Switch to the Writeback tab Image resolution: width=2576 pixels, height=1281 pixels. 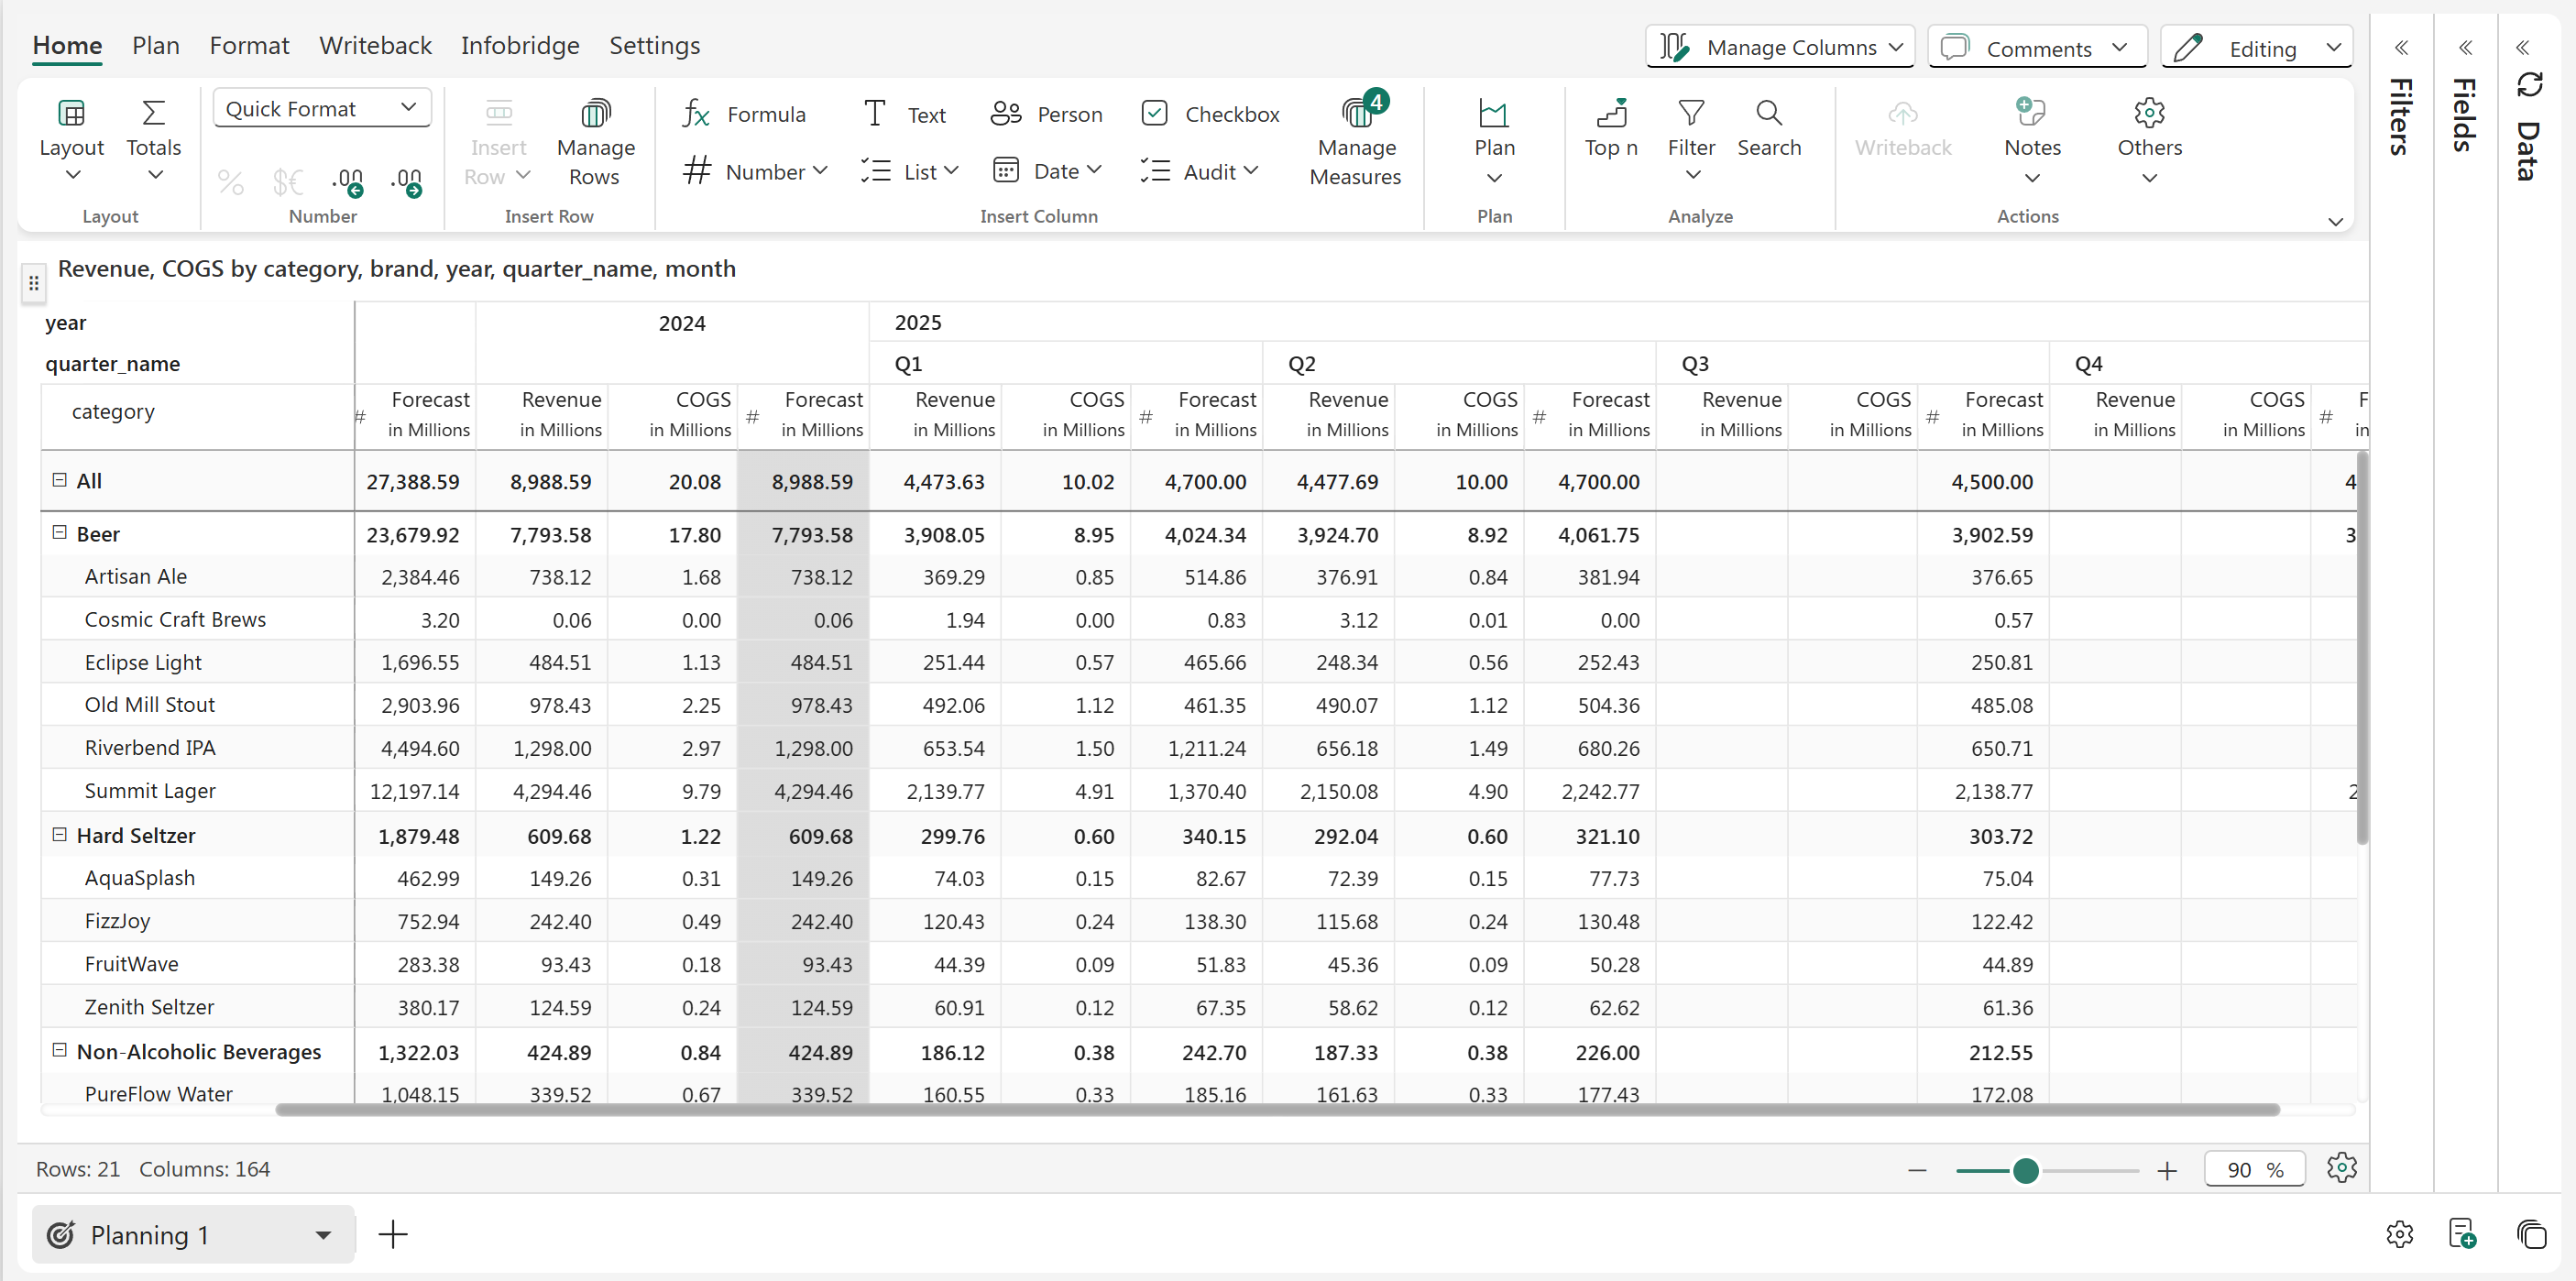point(375,46)
